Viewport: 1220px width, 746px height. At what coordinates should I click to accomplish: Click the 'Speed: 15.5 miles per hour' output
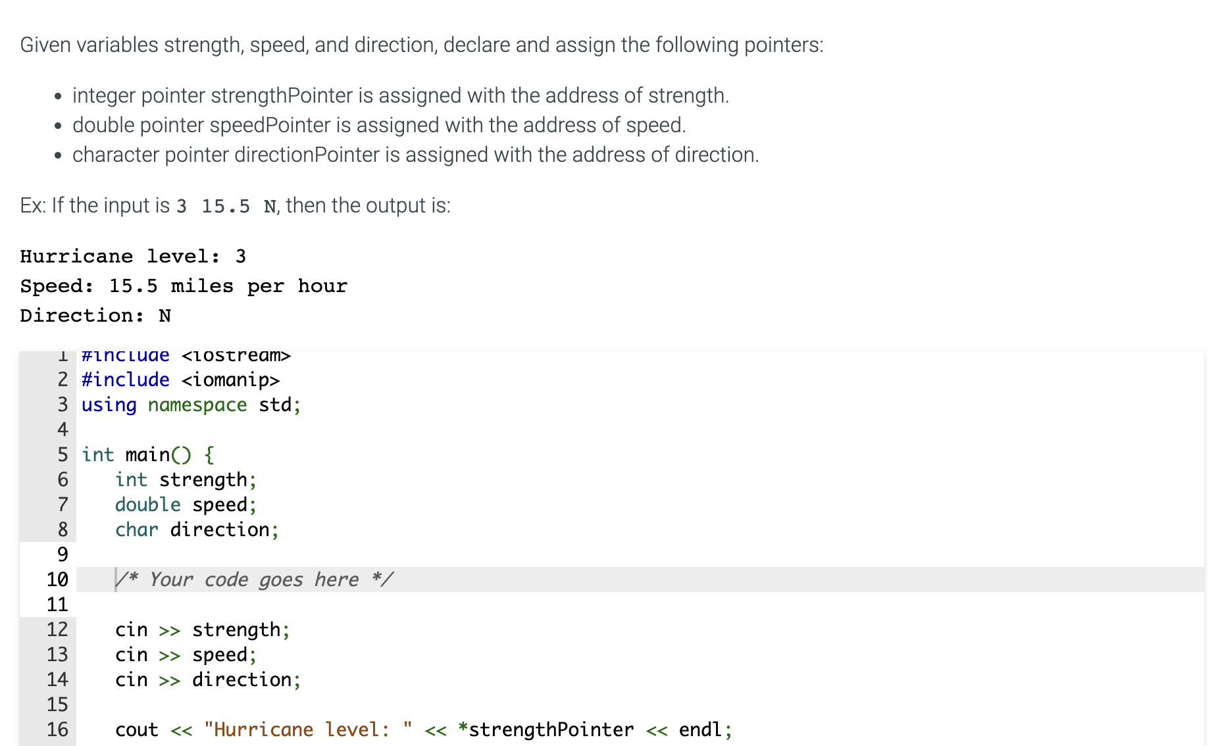(x=184, y=286)
